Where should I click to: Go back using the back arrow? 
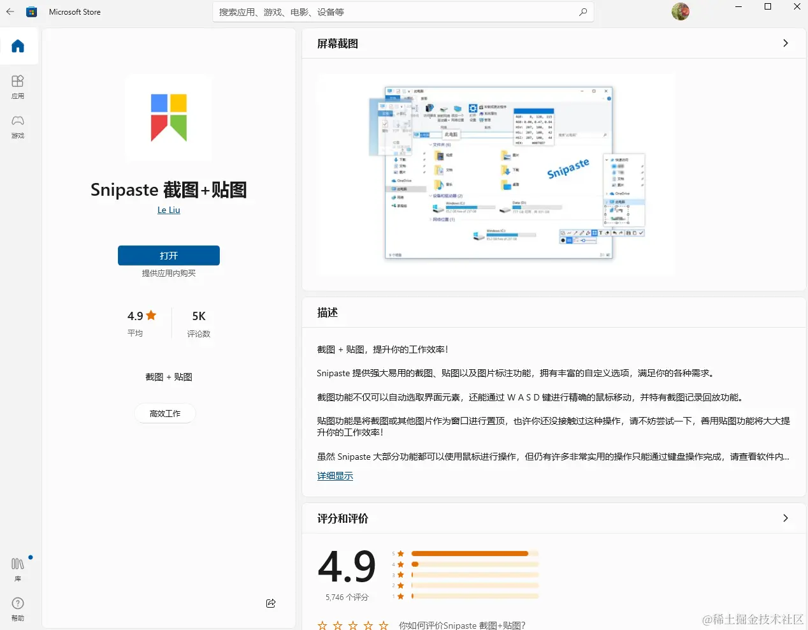click(10, 11)
